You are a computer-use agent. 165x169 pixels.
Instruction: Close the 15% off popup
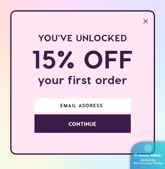click(x=146, y=21)
